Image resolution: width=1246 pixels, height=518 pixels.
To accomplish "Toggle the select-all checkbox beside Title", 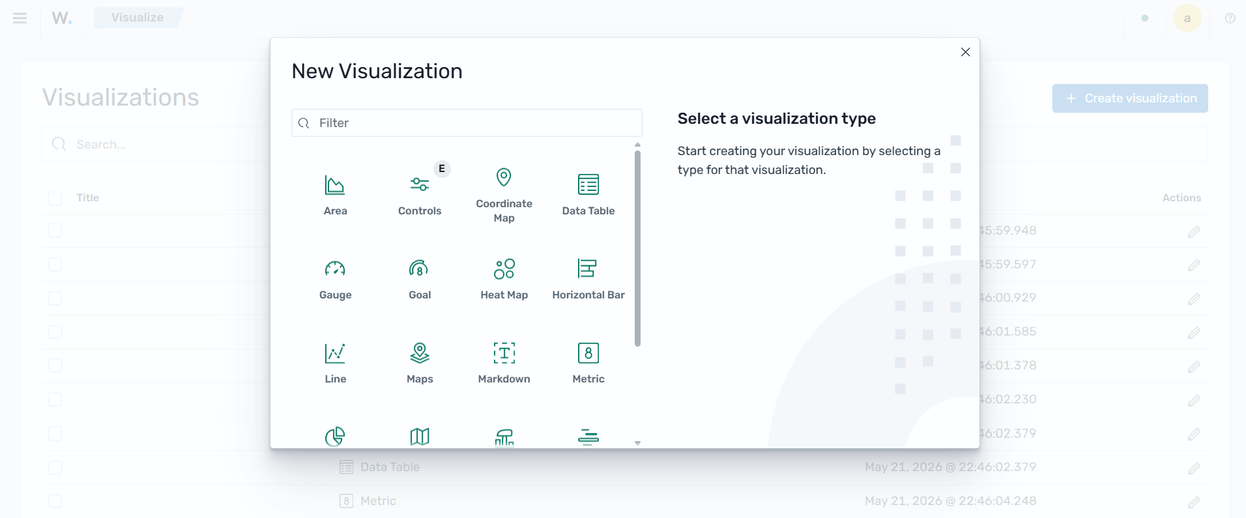I will point(55,198).
